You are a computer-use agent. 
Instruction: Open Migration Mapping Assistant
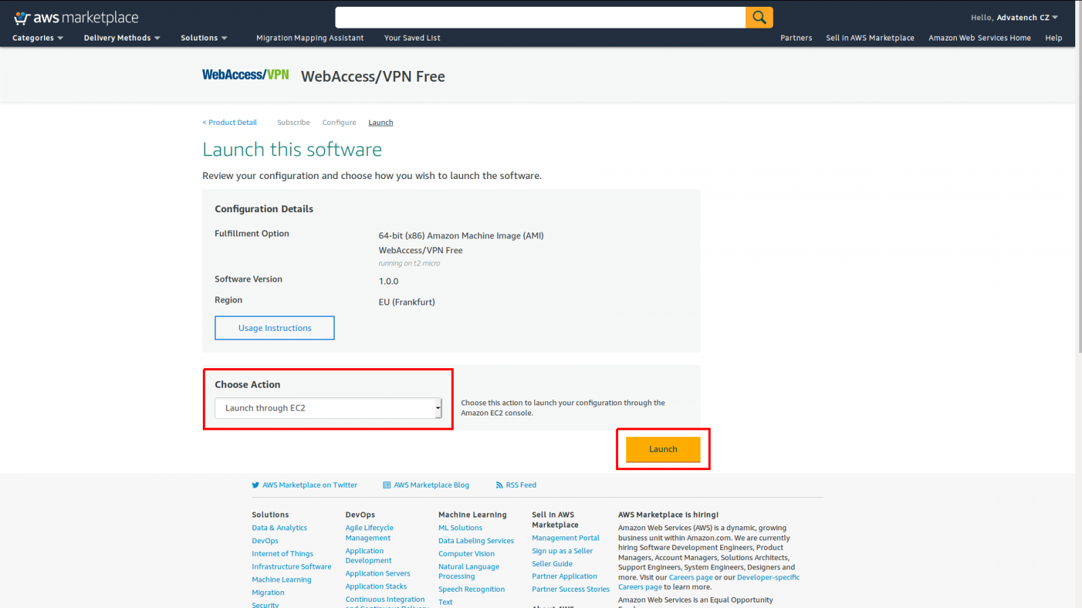(x=310, y=39)
